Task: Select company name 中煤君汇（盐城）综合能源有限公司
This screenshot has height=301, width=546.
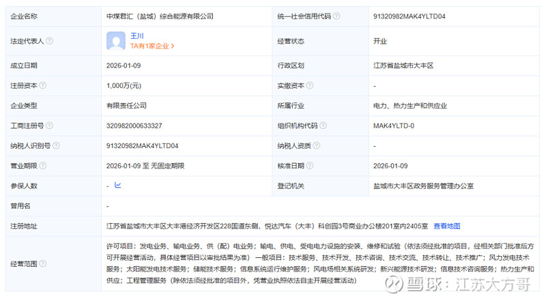Action: (160, 16)
